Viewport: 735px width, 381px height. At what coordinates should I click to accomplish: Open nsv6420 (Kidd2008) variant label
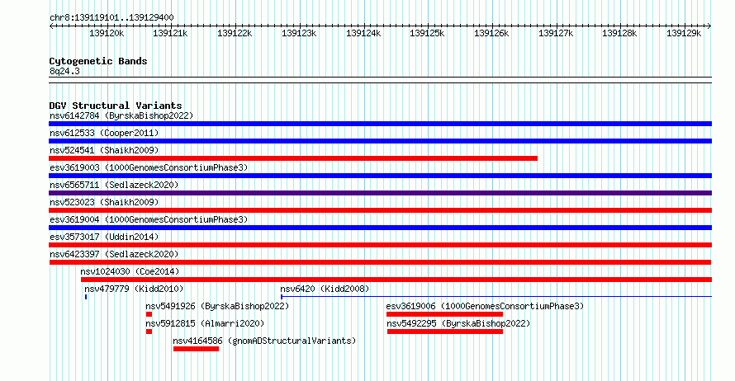325,289
